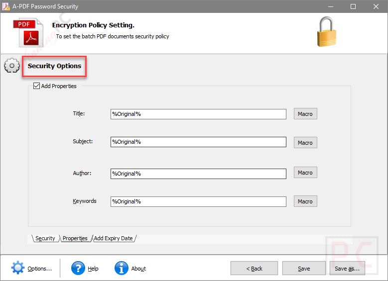Click the Help text label

pyautogui.click(x=93, y=269)
